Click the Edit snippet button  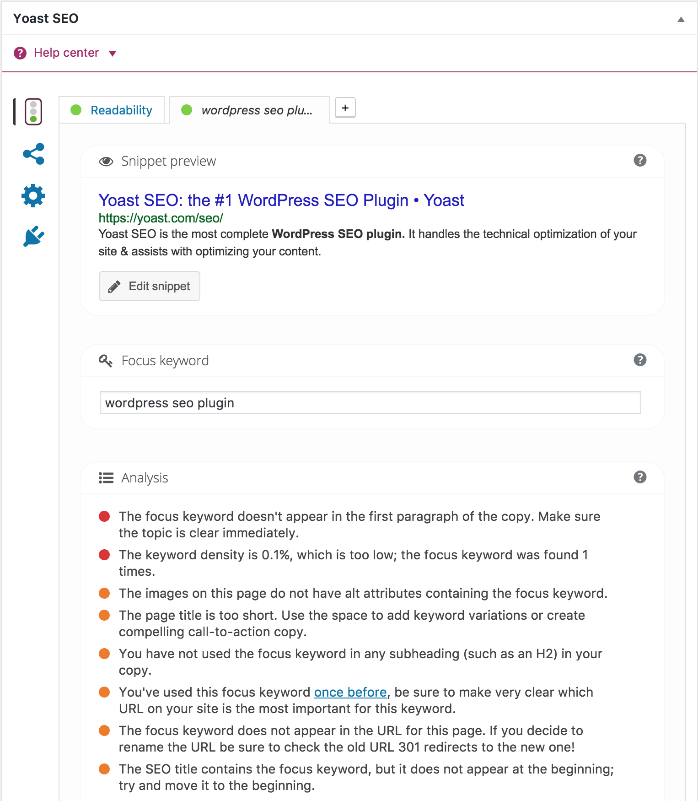(x=149, y=286)
